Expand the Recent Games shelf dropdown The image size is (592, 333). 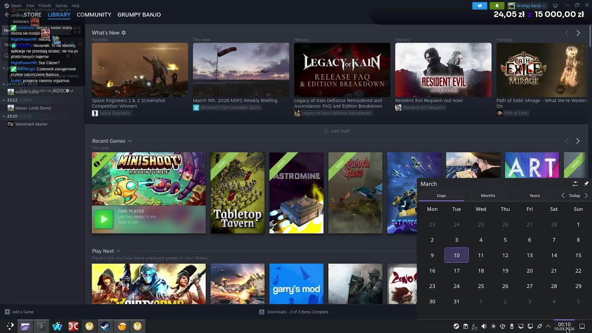coord(130,141)
